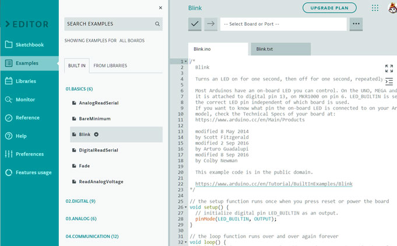Click the 'void setup() {' code line
Screen dimensions: 397x246
[x=209, y=208]
